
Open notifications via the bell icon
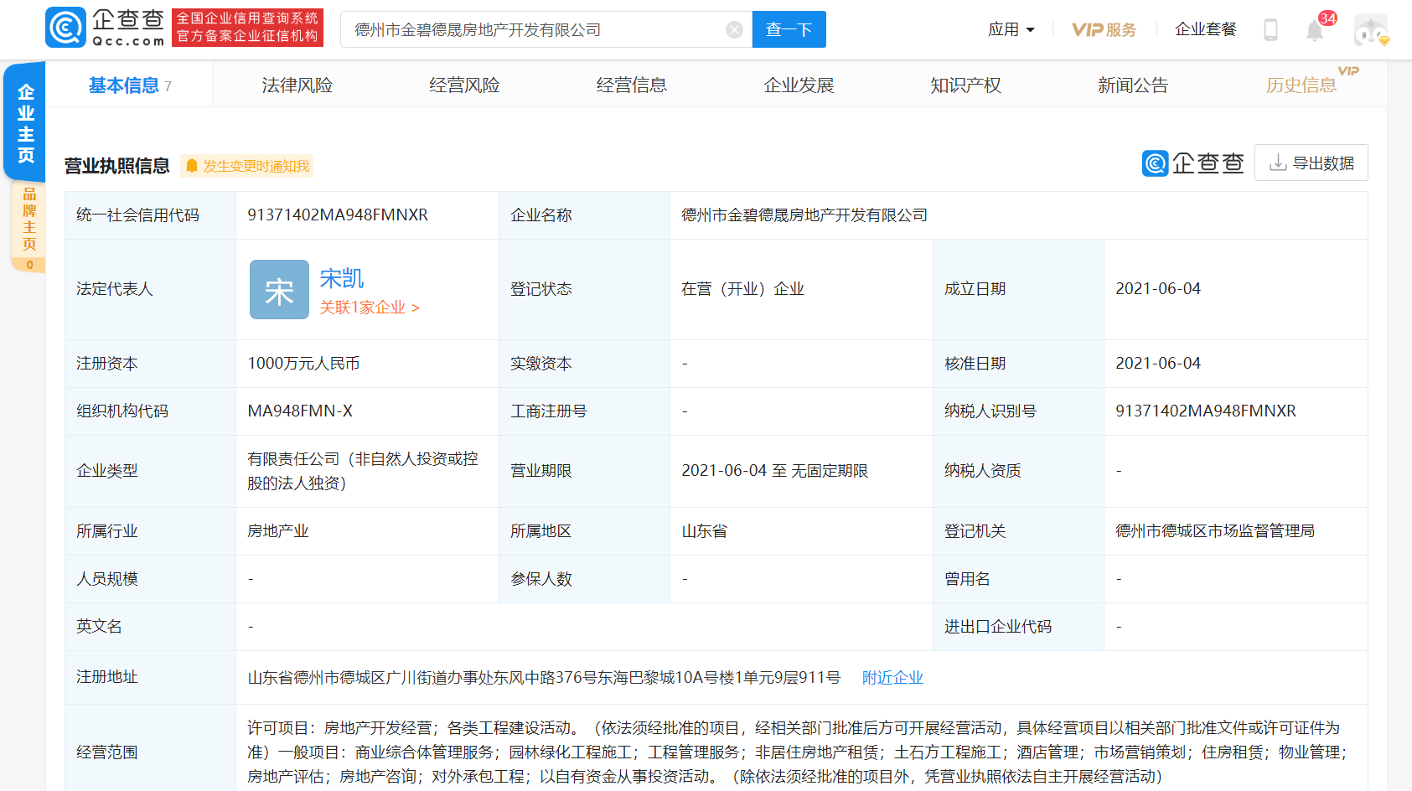point(1314,29)
